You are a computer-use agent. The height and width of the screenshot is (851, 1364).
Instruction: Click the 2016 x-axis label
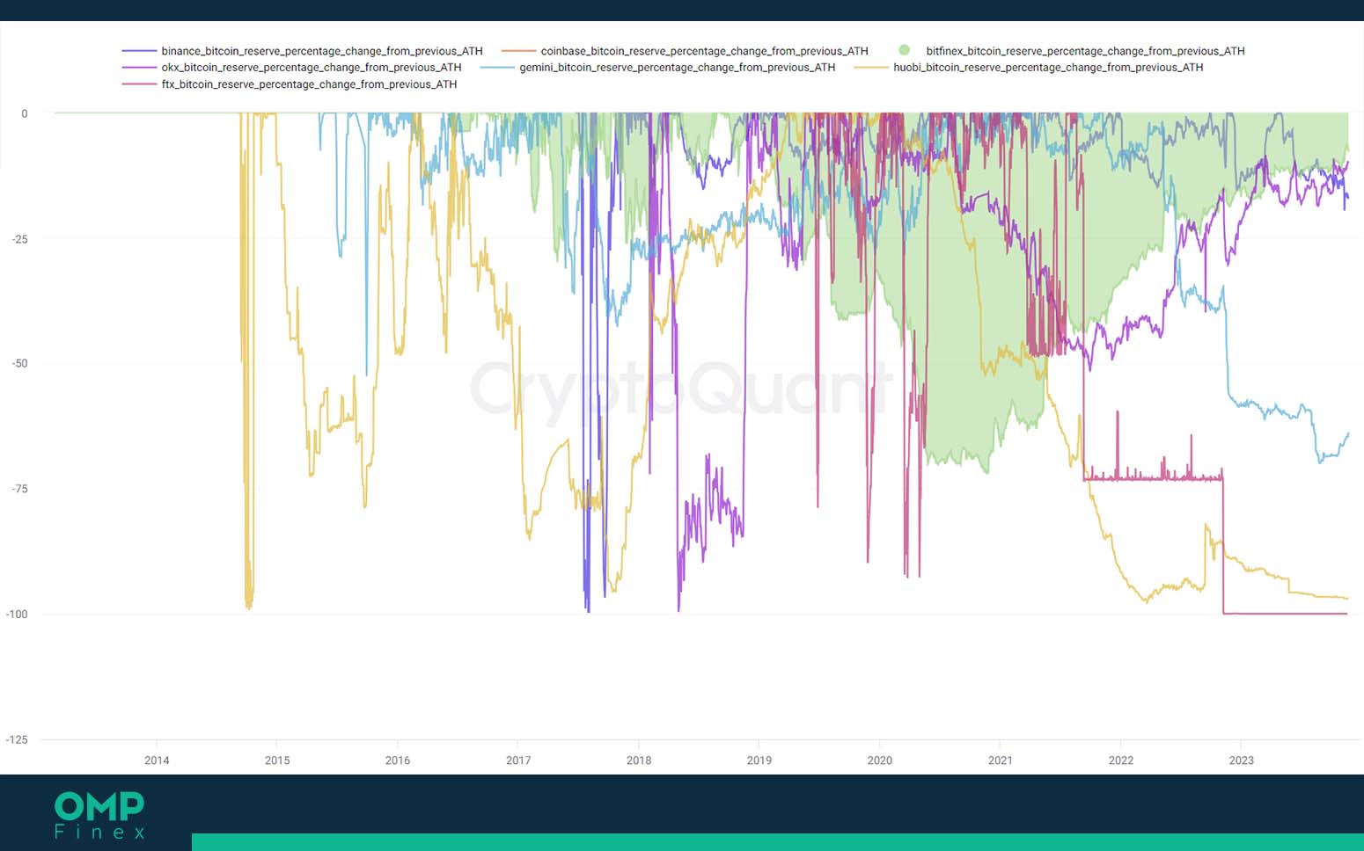point(398,760)
